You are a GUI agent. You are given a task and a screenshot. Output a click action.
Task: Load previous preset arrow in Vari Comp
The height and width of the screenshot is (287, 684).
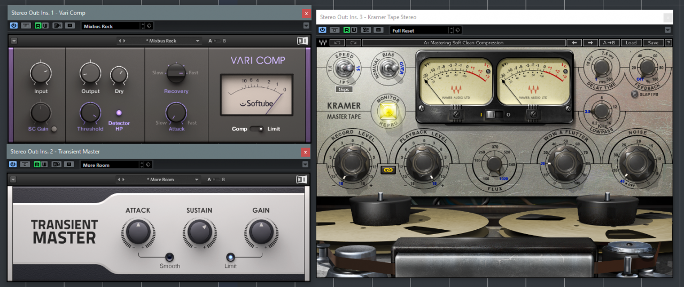(120, 41)
